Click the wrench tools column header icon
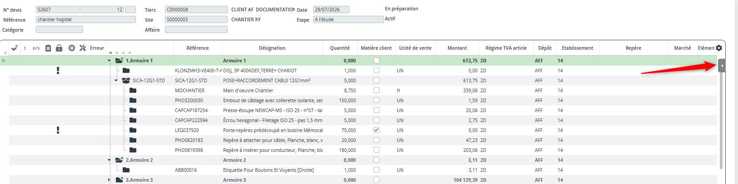 pos(83,48)
